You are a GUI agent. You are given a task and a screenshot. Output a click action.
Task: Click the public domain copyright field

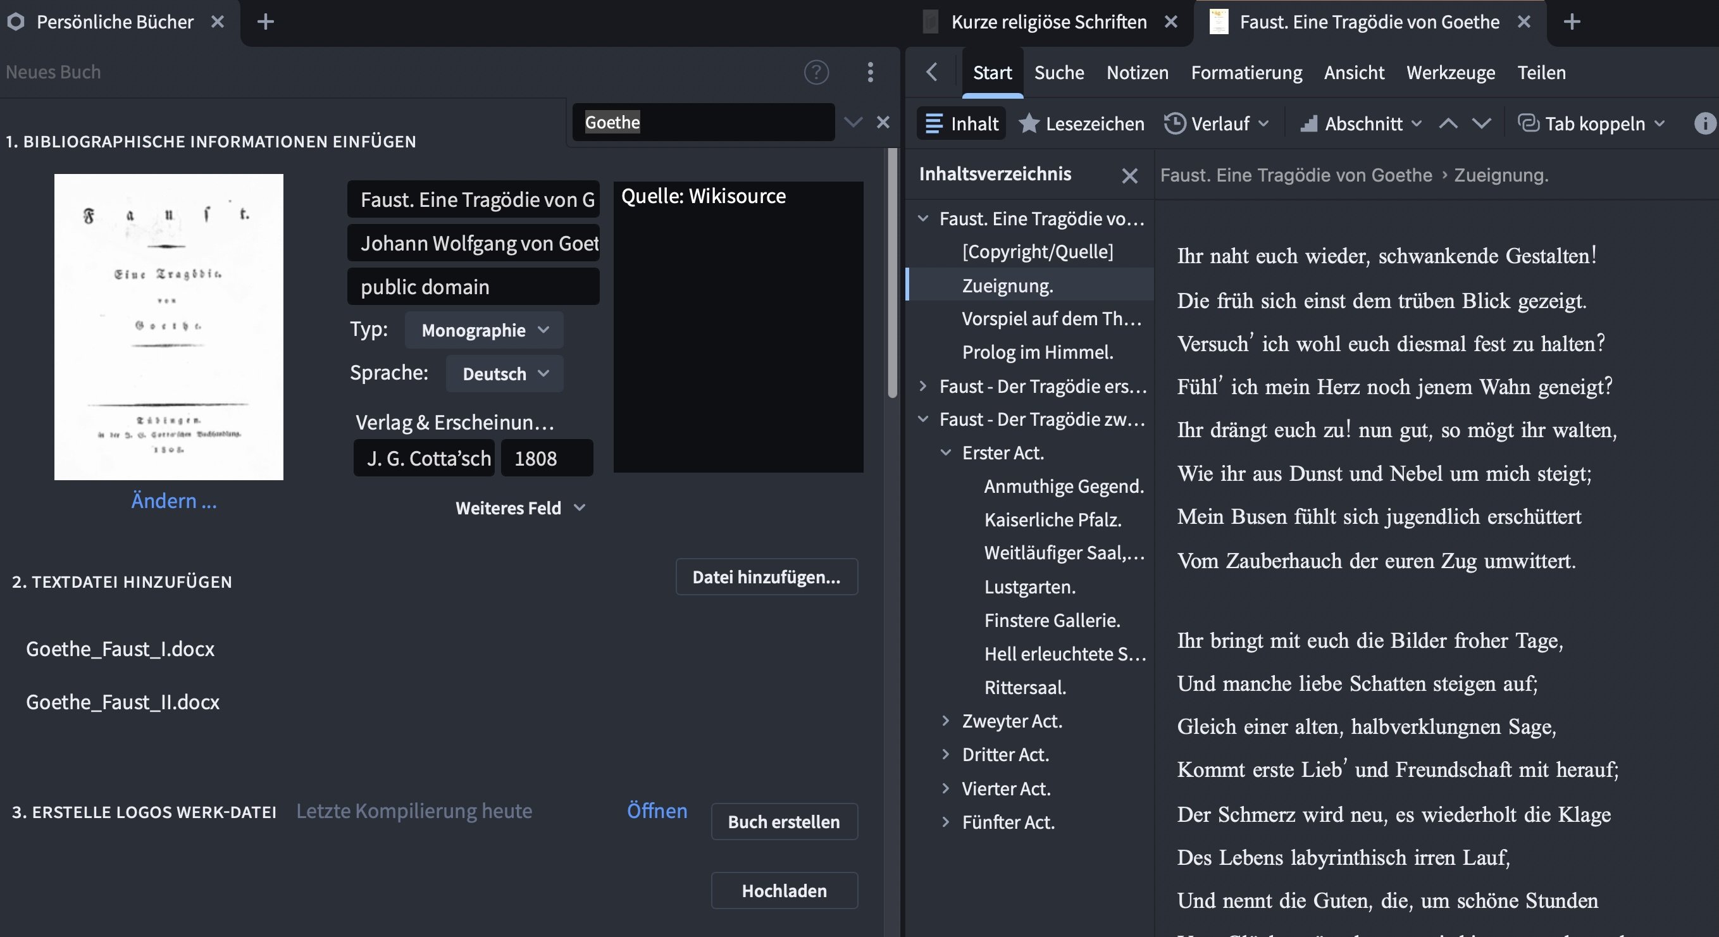point(473,287)
